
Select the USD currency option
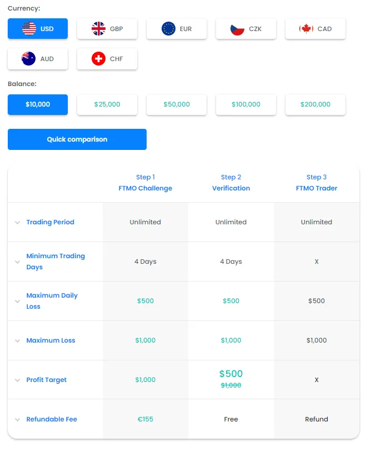coord(38,28)
